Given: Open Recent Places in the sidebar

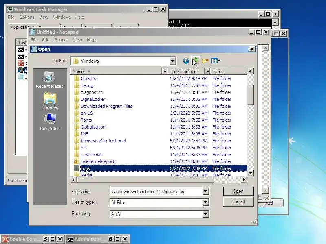Looking at the screenshot, I should click(x=49, y=80).
